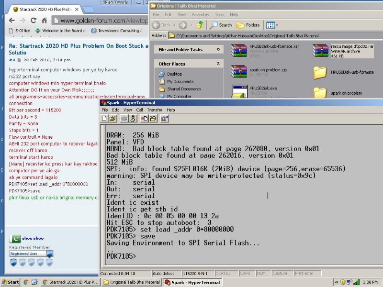Click the 115200 8-N-1 status bar entry

[198, 273]
